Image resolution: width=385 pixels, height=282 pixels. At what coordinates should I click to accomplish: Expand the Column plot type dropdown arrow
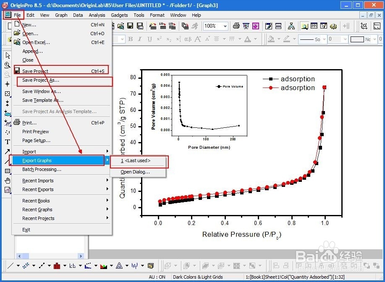pyautogui.click(x=65, y=266)
